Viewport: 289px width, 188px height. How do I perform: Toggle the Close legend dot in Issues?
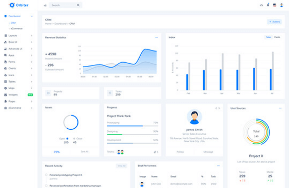tap(74, 138)
